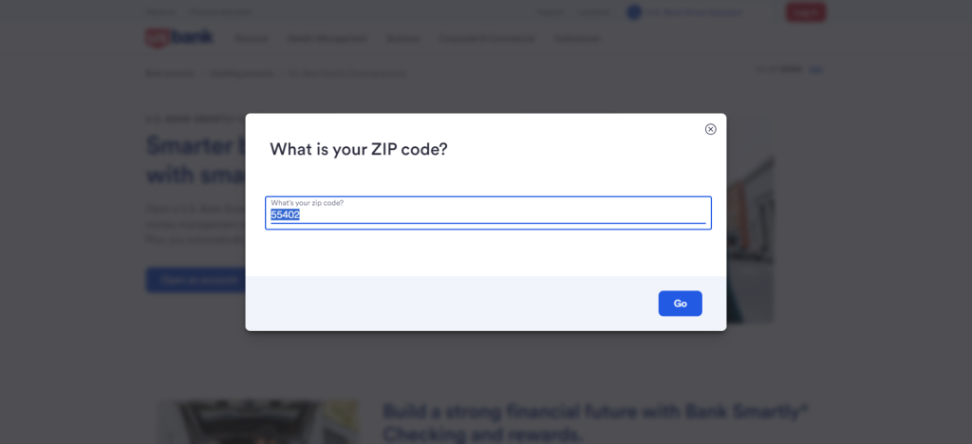Open the Personal navigation menu
This screenshot has height=444, width=972.
coord(251,38)
